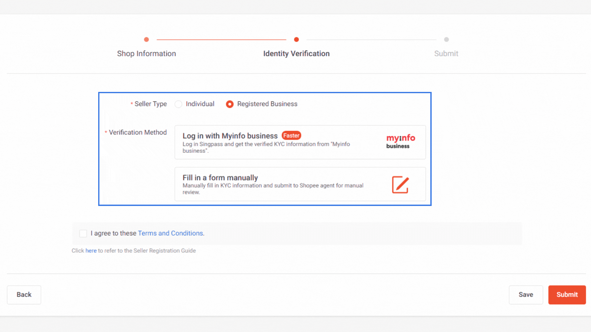Click the Save button
The height and width of the screenshot is (332, 591).
tap(526, 294)
